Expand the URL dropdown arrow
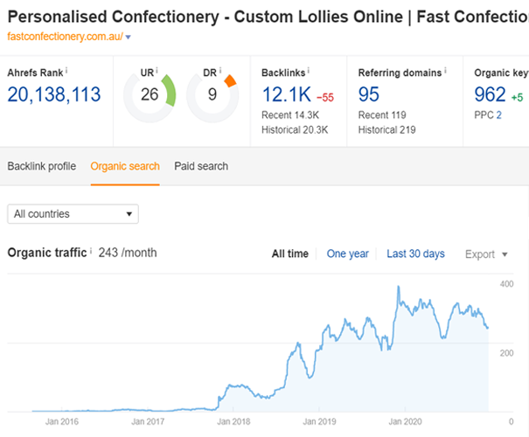This screenshot has width=529, height=437. point(128,37)
